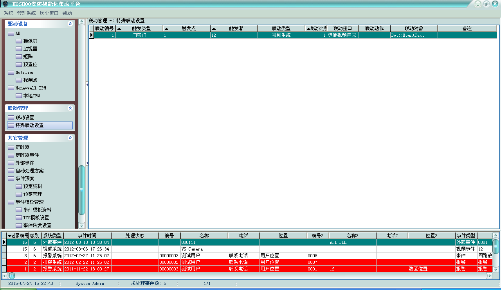Open the 历史窗口 menu

(x=49, y=13)
